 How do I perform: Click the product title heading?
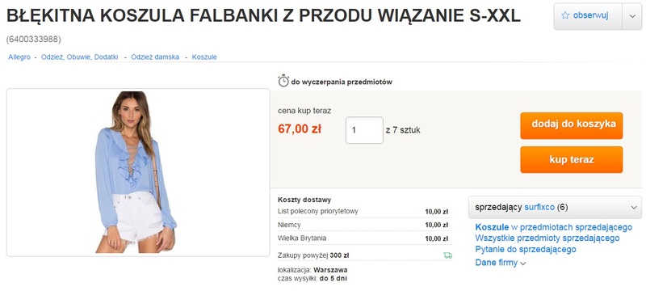264,16
